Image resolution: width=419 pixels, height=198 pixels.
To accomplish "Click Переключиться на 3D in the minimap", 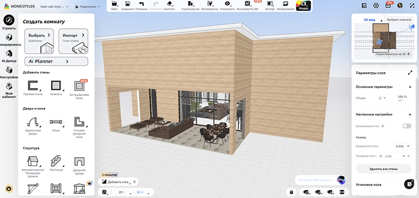I will [x=392, y=54].
